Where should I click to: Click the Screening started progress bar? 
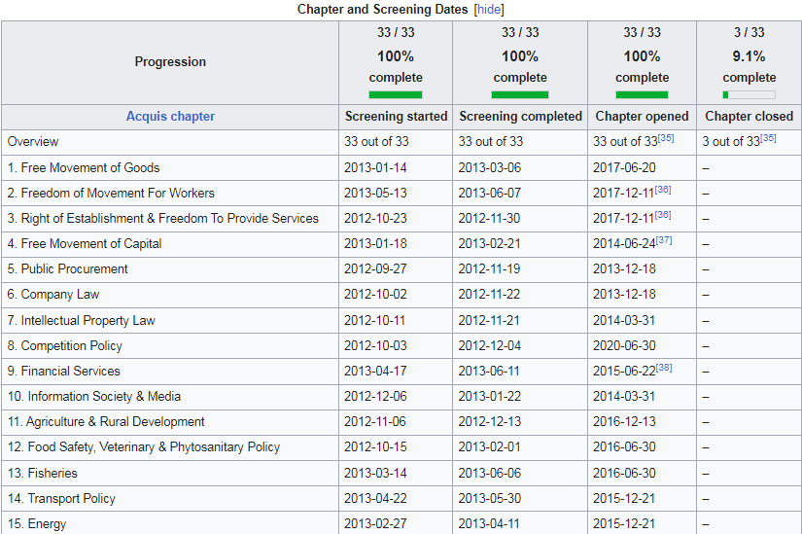click(x=396, y=94)
